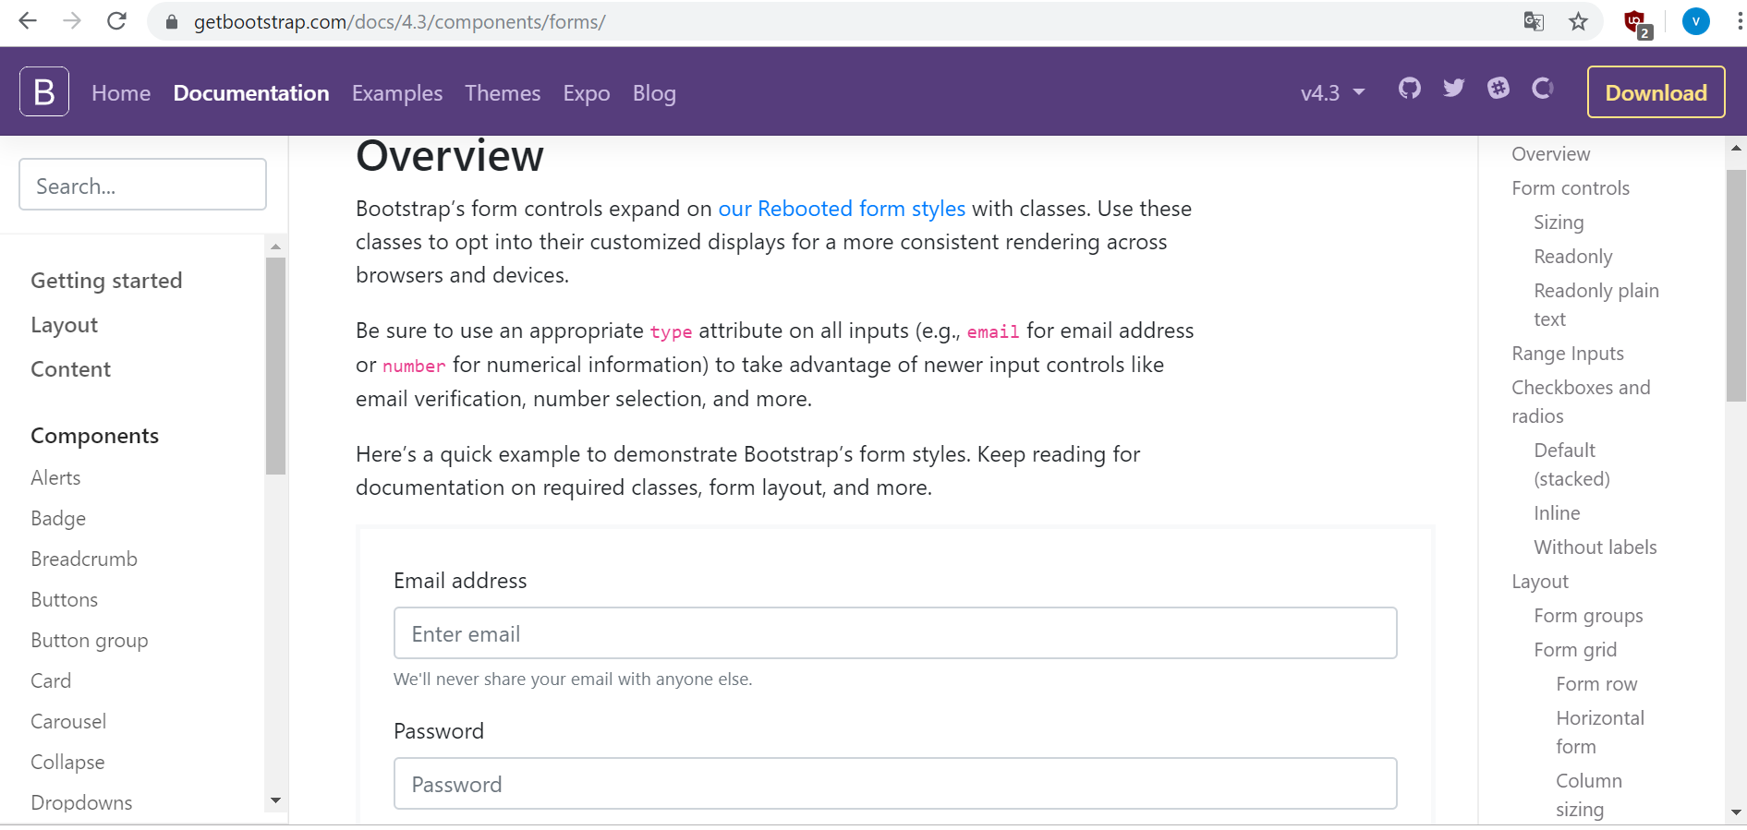Open the Carousel component page
This screenshot has height=830, width=1747.
(x=68, y=722)
